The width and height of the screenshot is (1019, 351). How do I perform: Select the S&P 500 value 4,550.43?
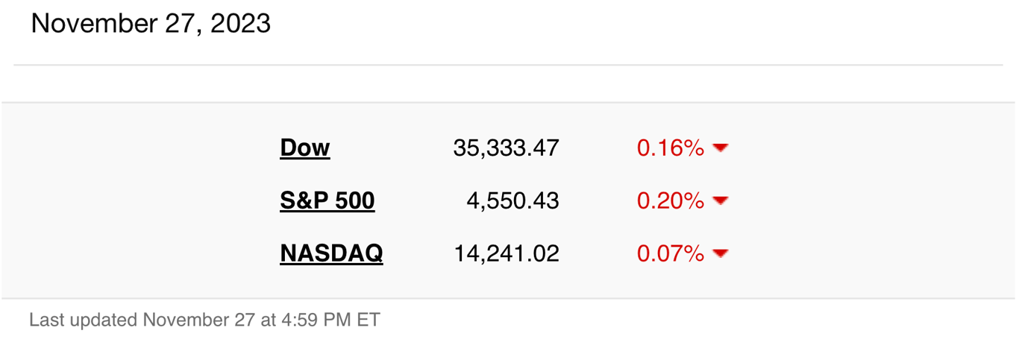[x=512, y=201]
